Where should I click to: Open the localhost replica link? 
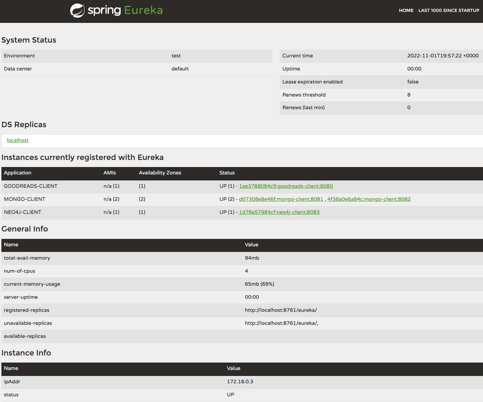[18, 140]
